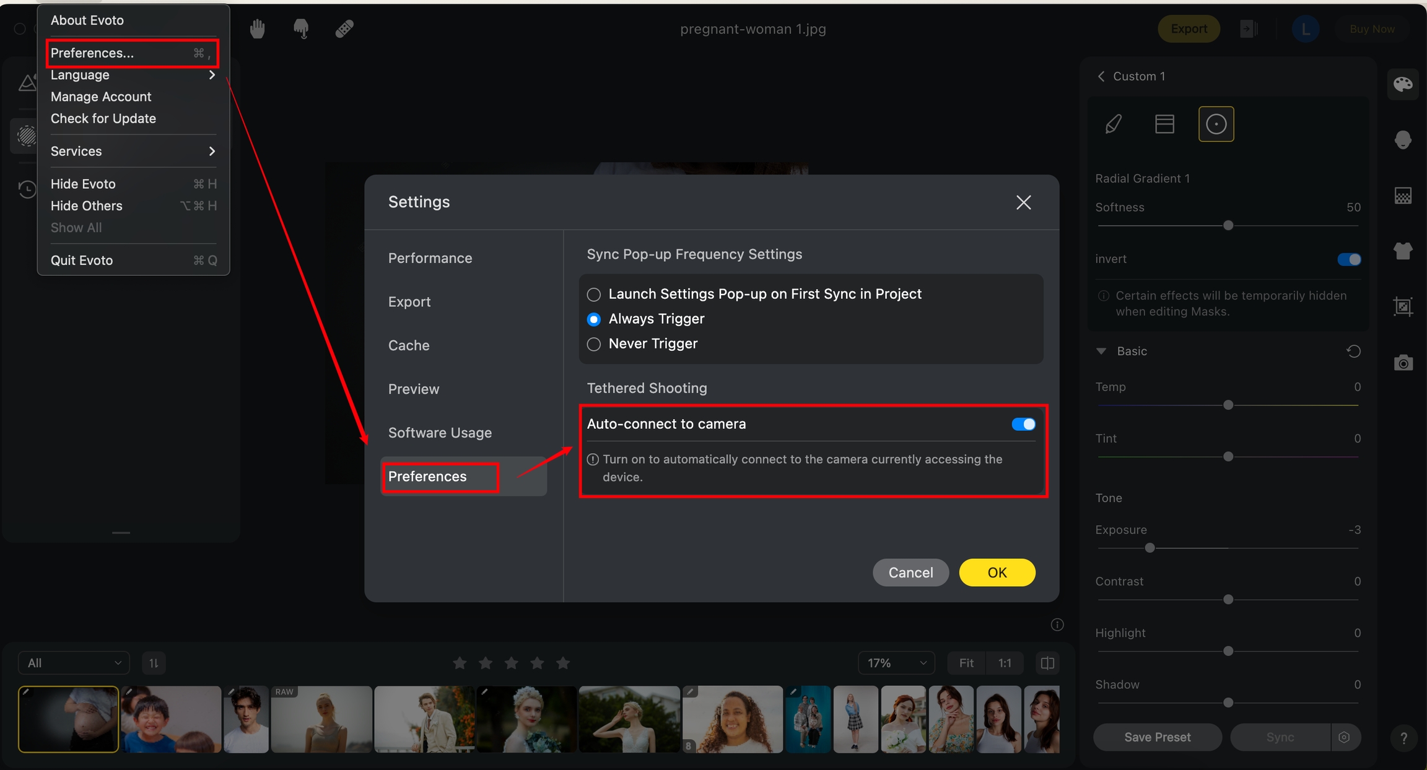Select the healing bandage tool
1427x770 pixels.
click(344, 28)
